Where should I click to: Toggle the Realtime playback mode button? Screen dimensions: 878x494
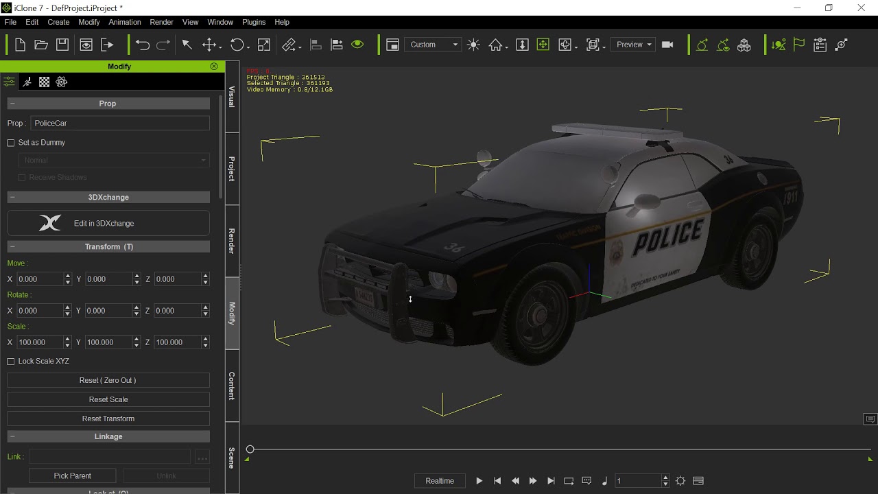tap(440, 481)
